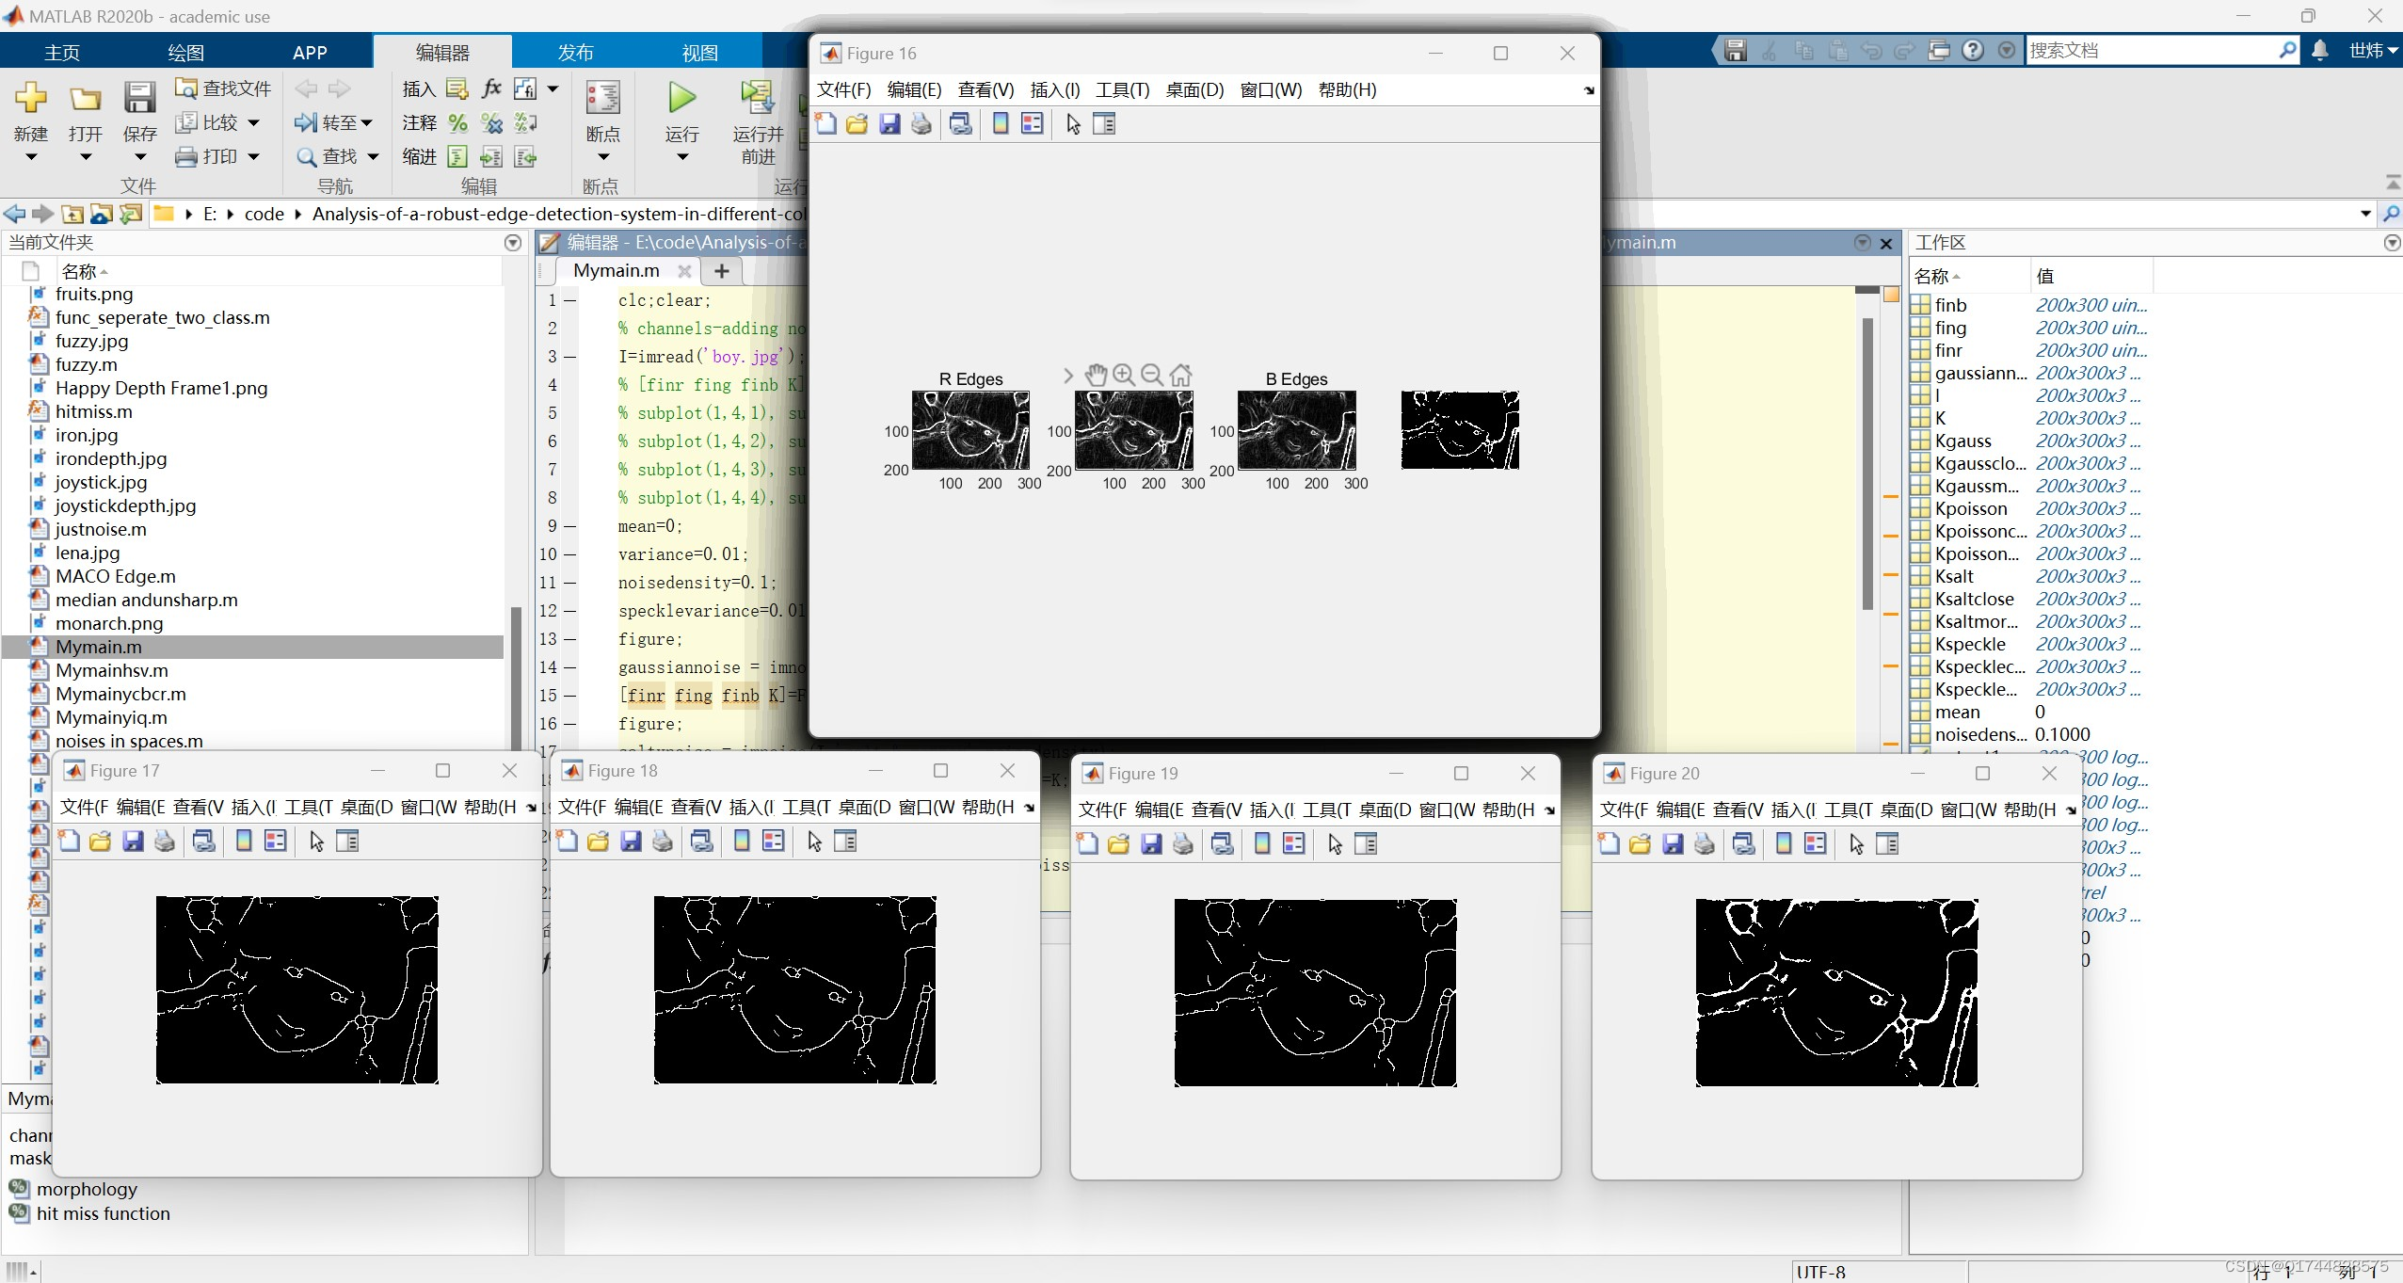2403x1283 pixels.
Task: Switch to the APP ribbon tab
Action: 310,53
